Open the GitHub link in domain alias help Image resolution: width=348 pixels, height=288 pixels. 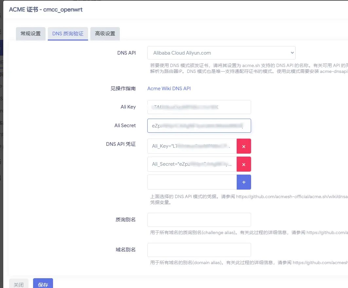tap(320, 263)
